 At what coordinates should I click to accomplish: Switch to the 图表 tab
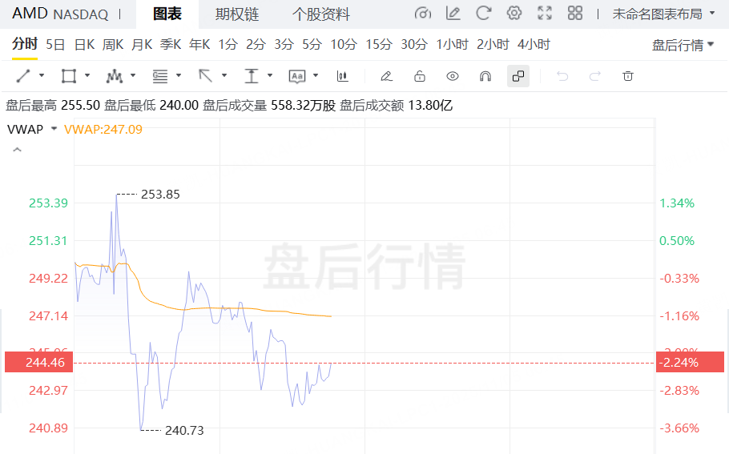[167, 14]
